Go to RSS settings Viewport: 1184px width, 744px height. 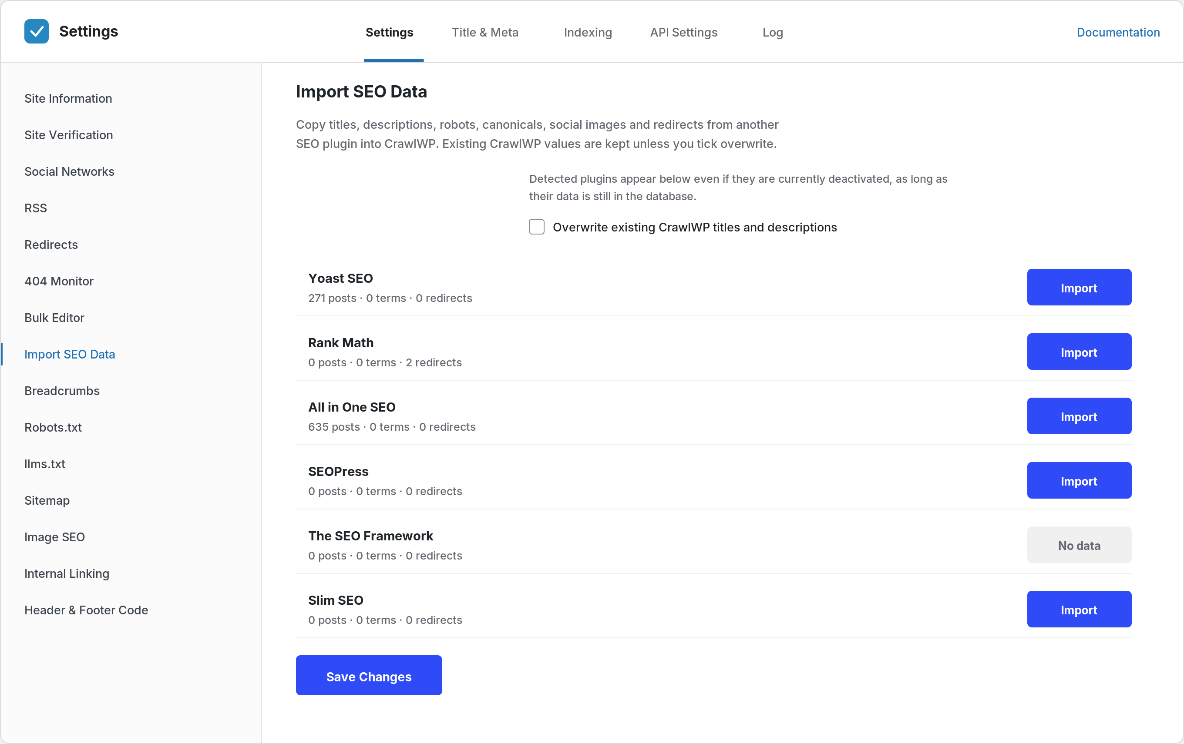35,208
